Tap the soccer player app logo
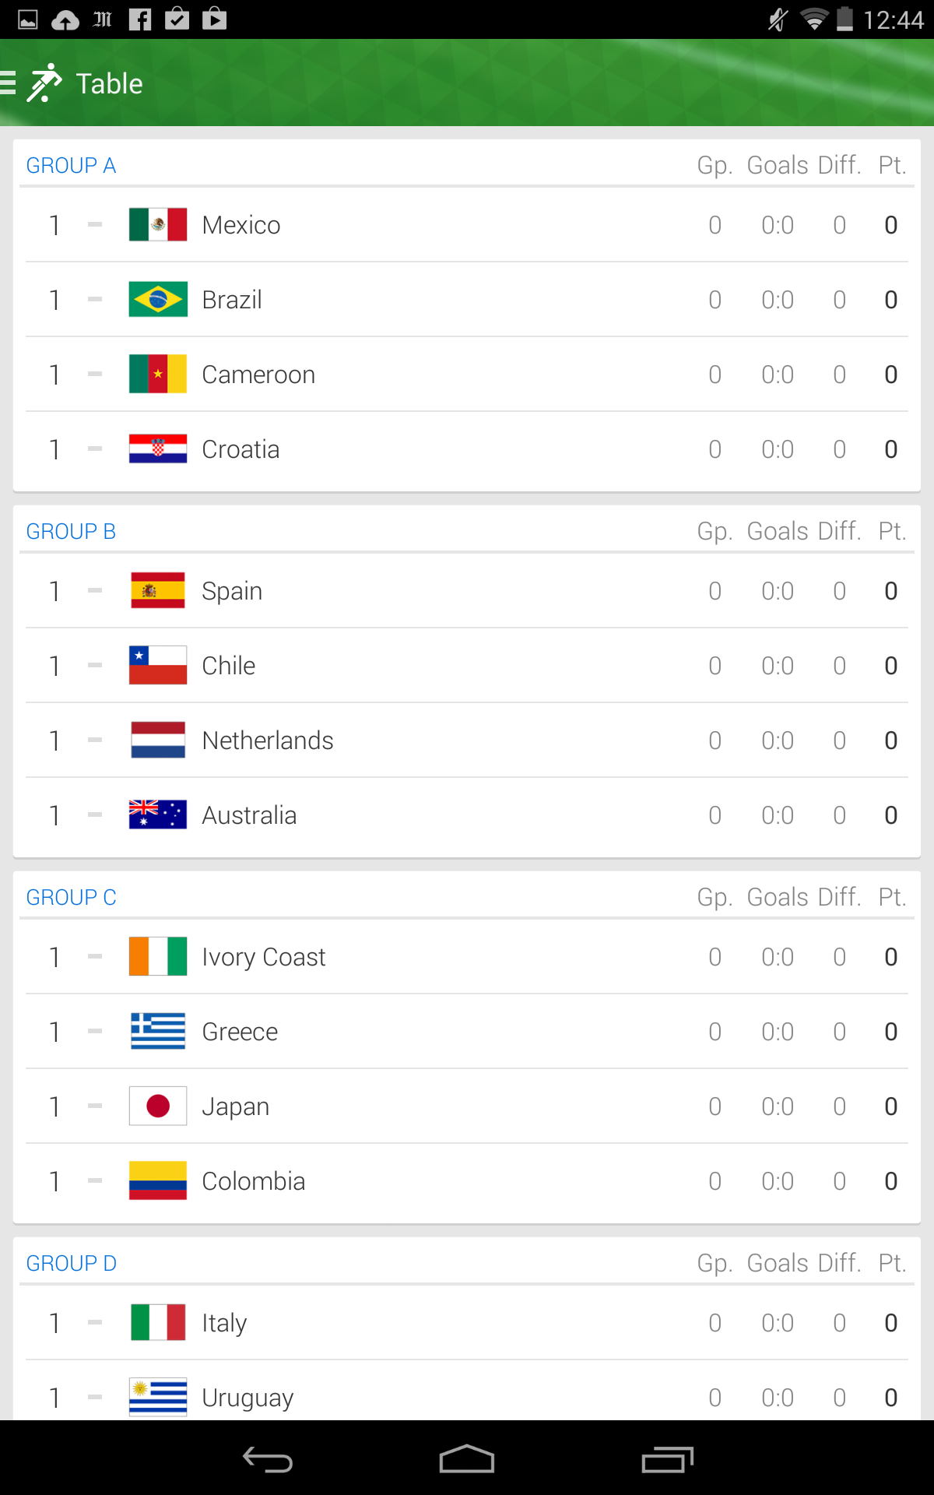 (44, 83)
